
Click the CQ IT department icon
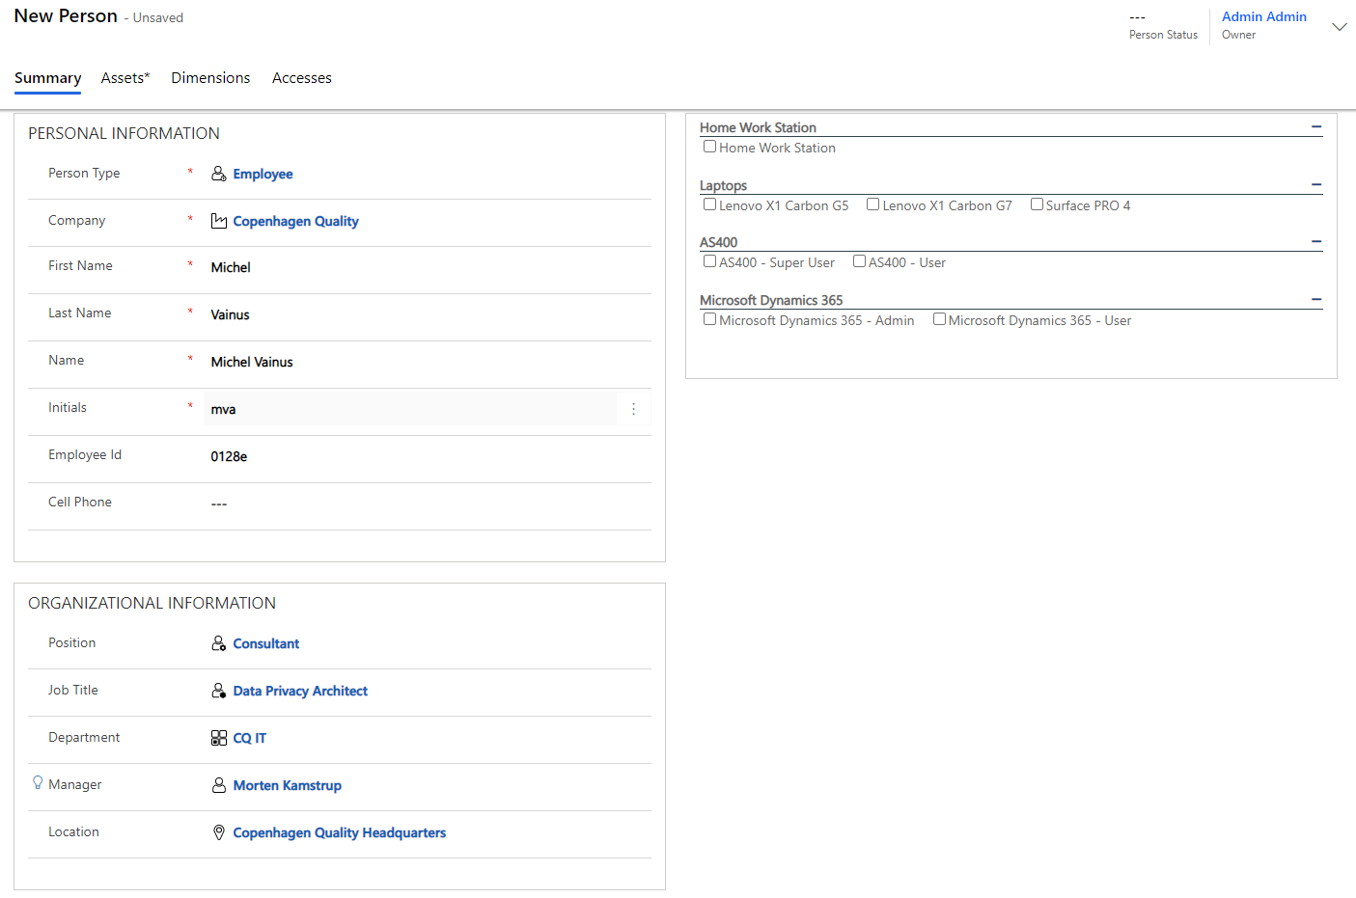219,738
